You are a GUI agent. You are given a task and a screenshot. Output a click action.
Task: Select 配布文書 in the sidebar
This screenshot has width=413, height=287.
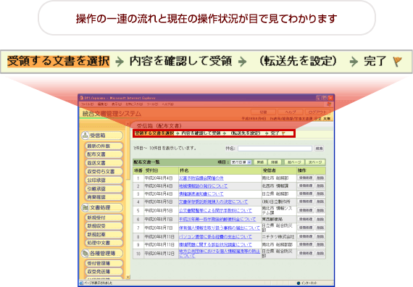pos(104,154)
